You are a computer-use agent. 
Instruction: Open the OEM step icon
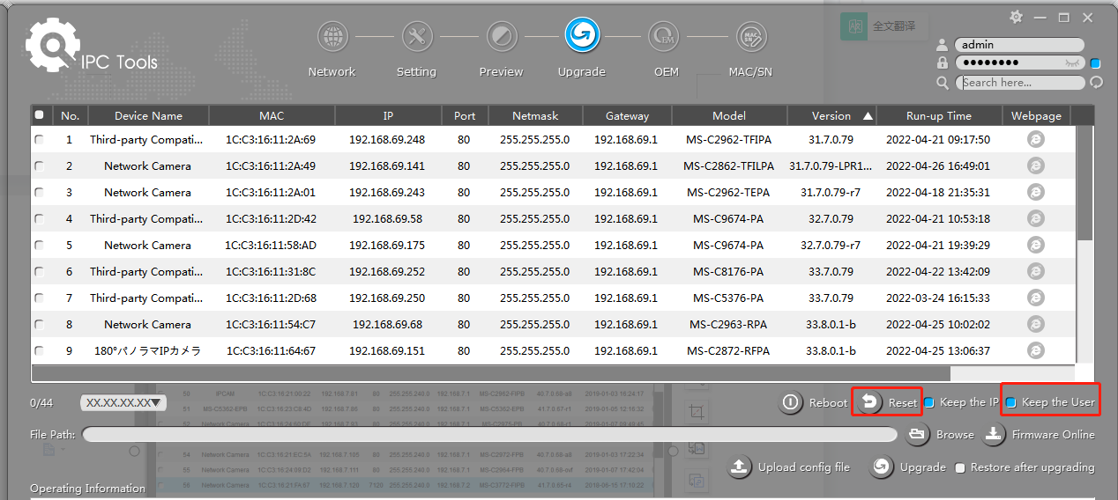pyautogui.click(x=663, y=37)
